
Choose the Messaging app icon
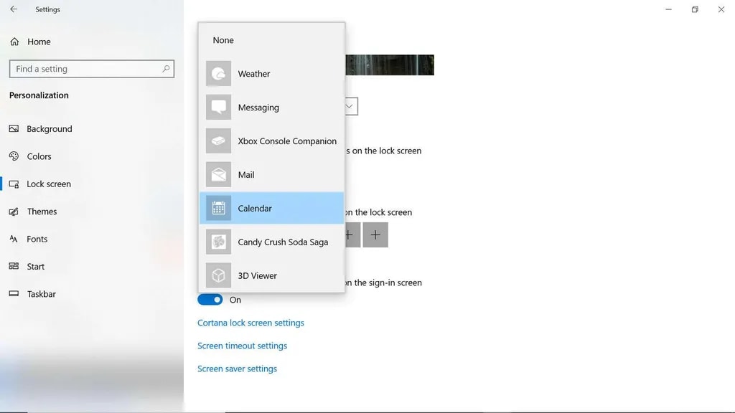[x=218, y=108]
